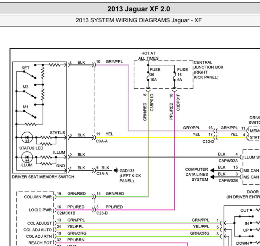Click the PPL/BRN wire label

pos(76,240)
